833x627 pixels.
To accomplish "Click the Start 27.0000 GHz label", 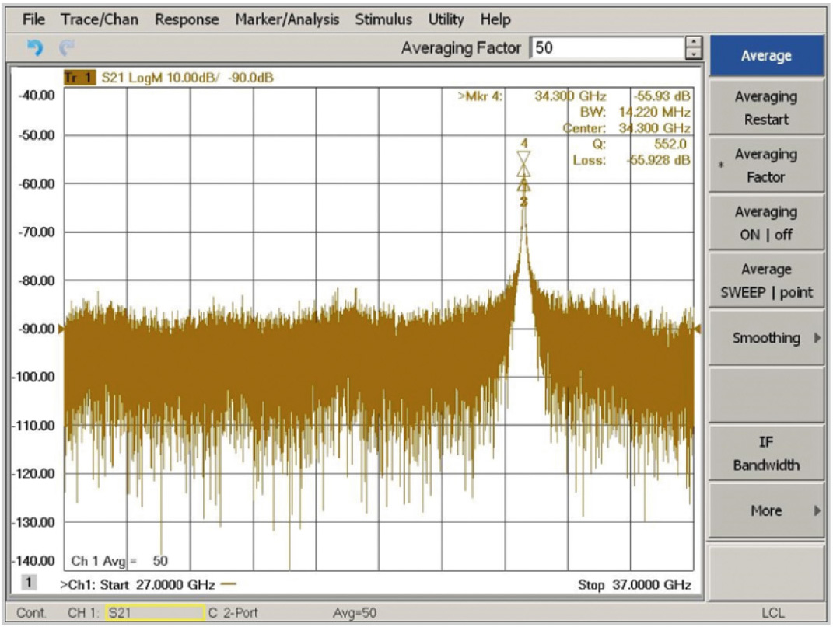I will coord(157,584).
